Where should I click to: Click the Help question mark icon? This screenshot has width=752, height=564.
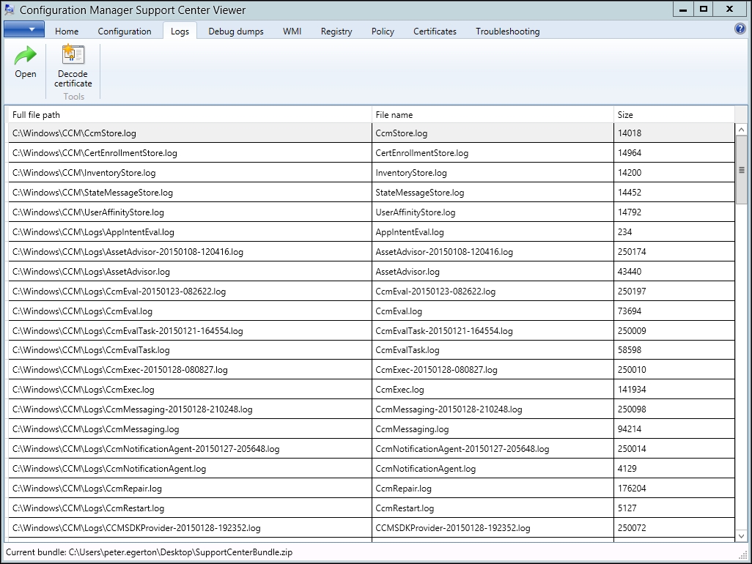(740, 29)
